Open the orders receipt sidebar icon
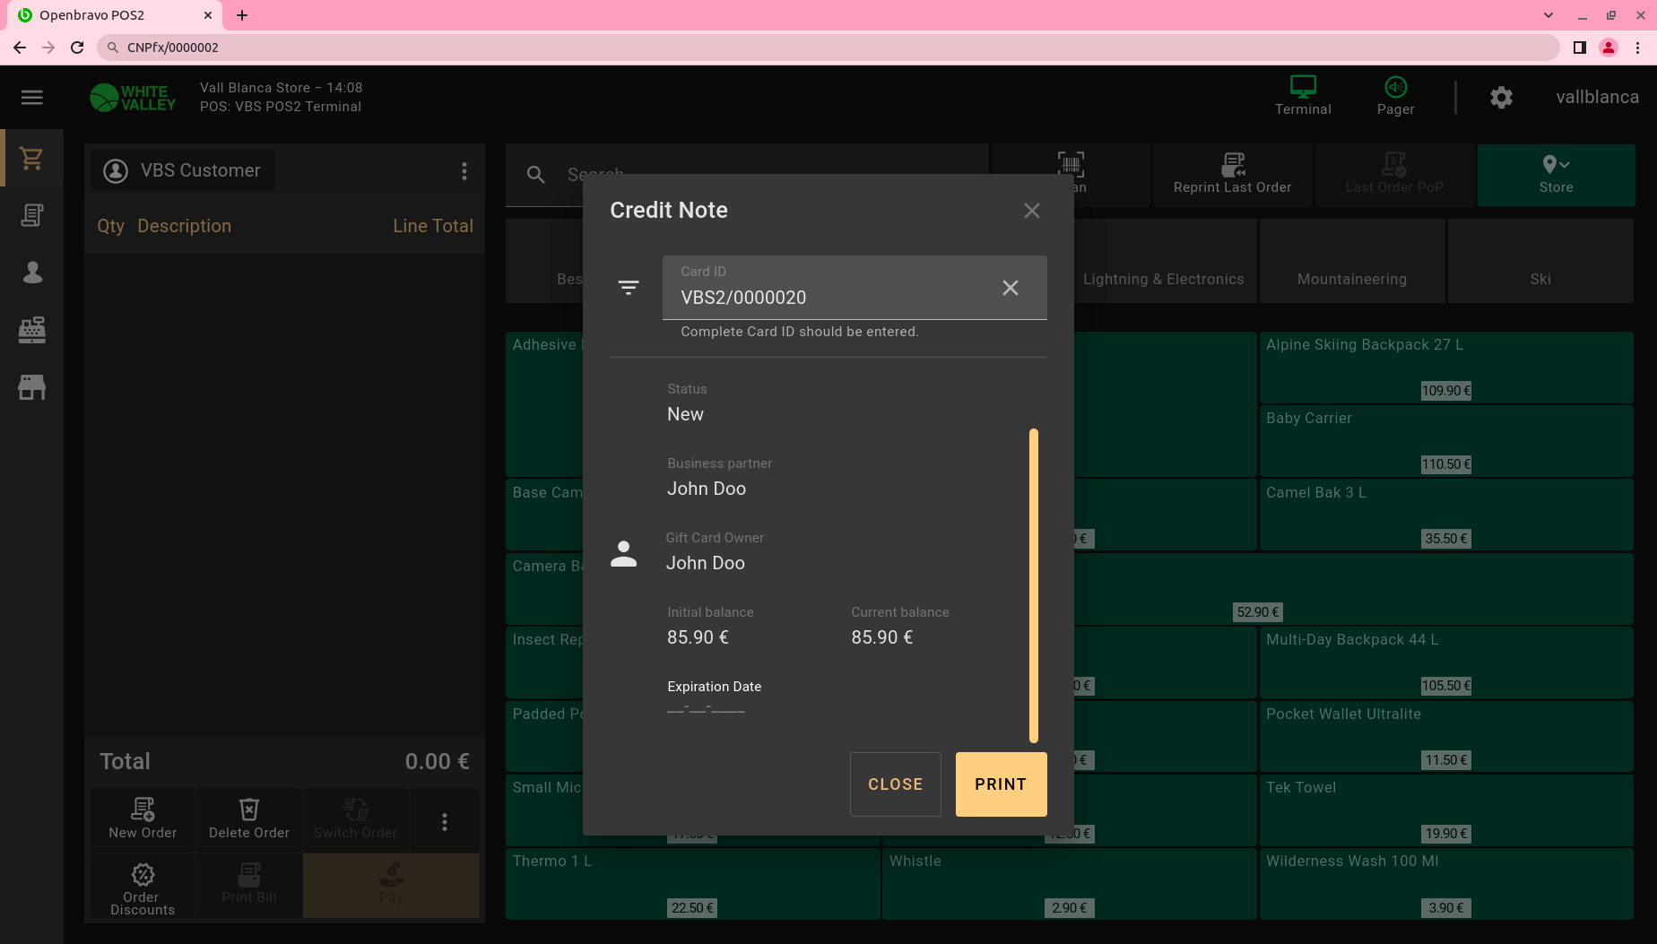 [32, 215]
